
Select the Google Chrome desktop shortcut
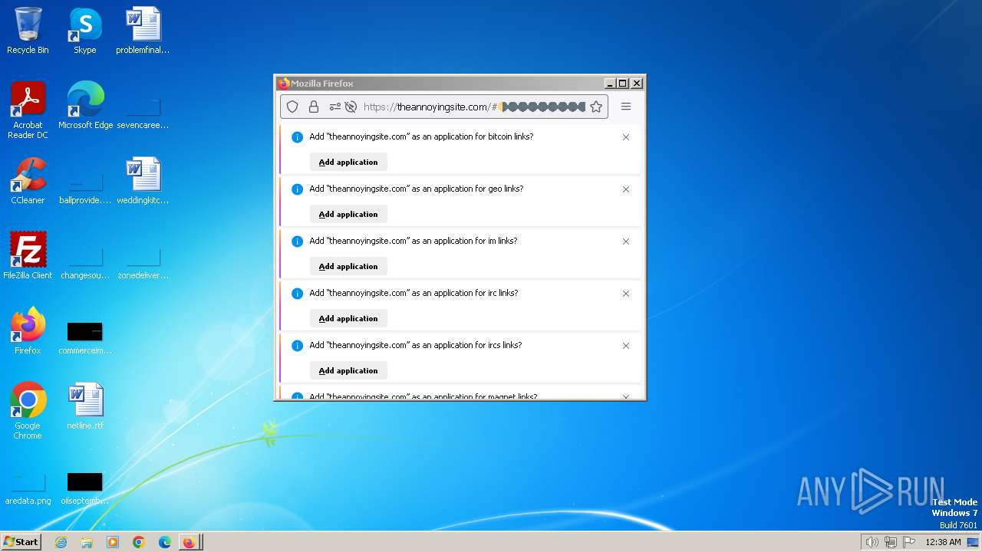point(28,411)
